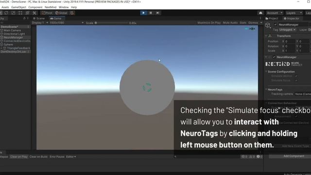
Task: Open the Game view more options menu
Action: coord(260,18)
